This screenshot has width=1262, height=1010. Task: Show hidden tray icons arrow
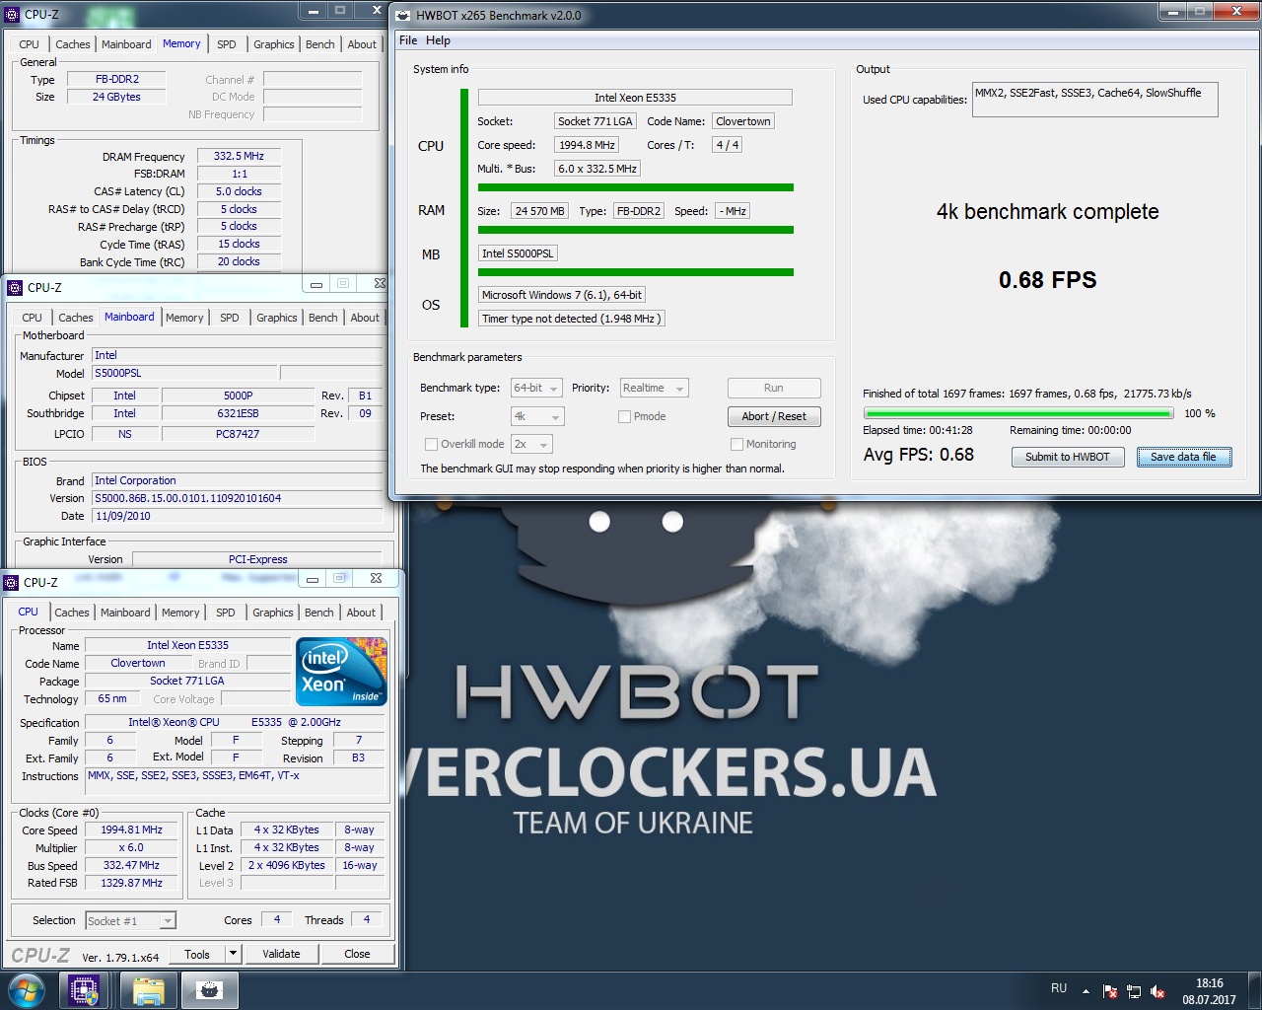1086,991
